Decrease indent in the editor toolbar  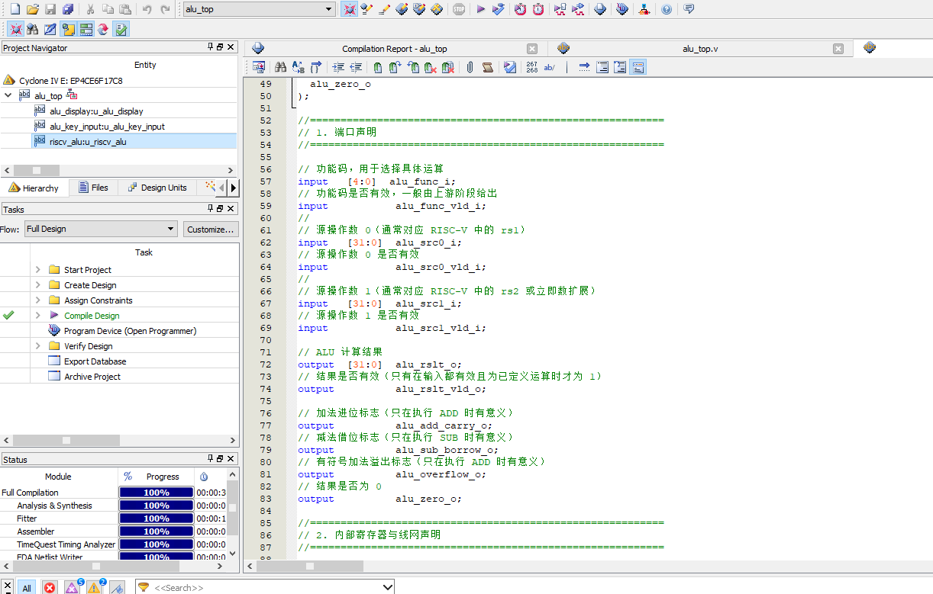(x=356, y=67)
